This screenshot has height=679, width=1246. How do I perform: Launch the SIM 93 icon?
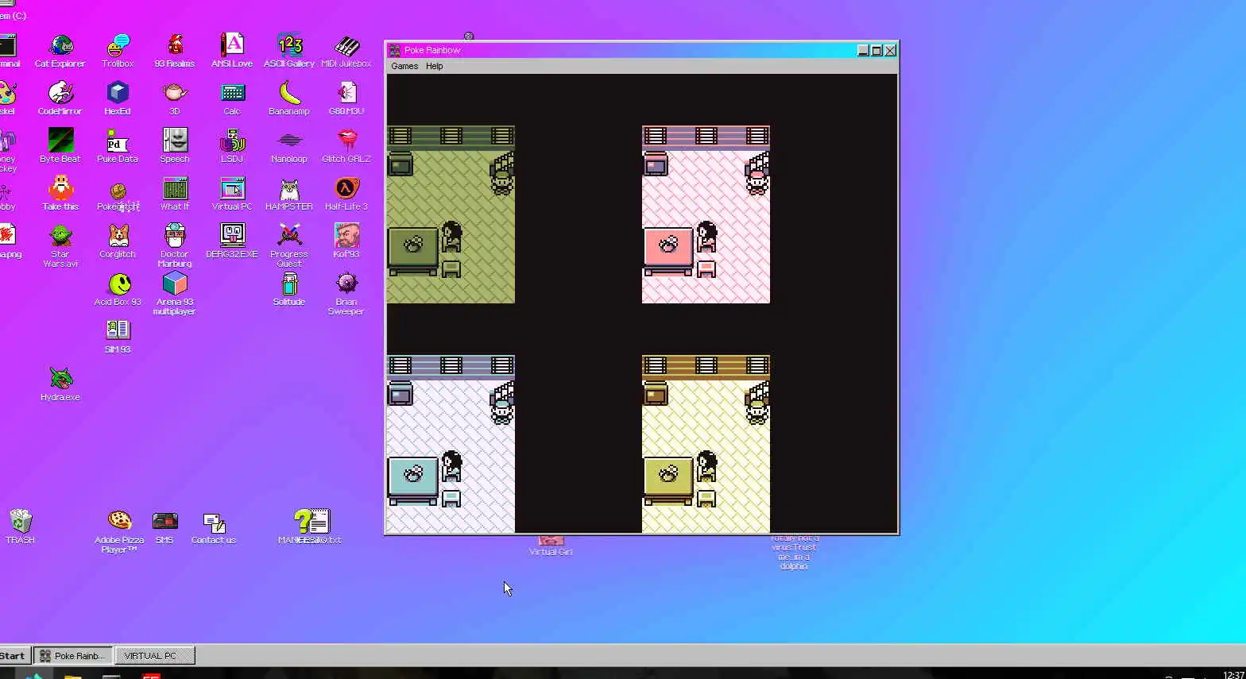[118, 337]
